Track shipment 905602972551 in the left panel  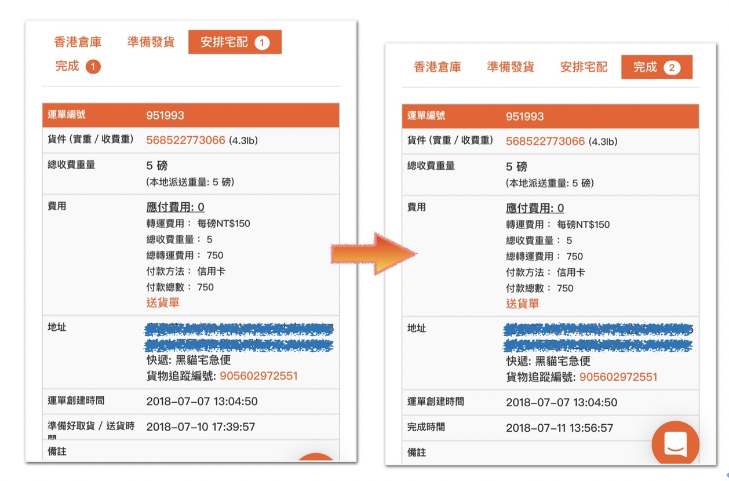click(x=258, y=376)
